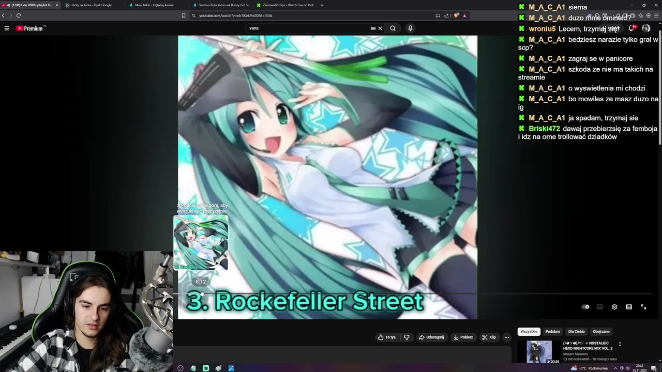Toggle subtitles button in video player
This screenshot has height=372, width=662.
pos(600,307)
